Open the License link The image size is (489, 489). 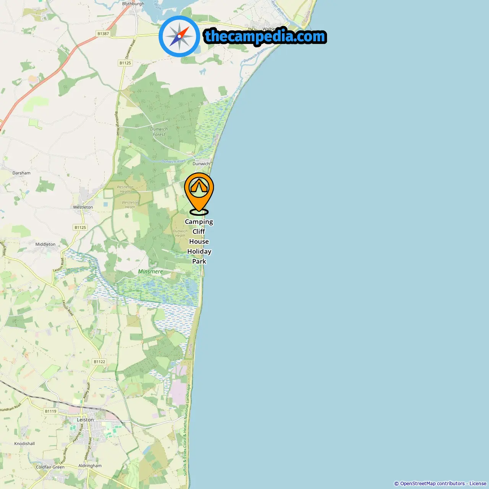click(478, 484)
